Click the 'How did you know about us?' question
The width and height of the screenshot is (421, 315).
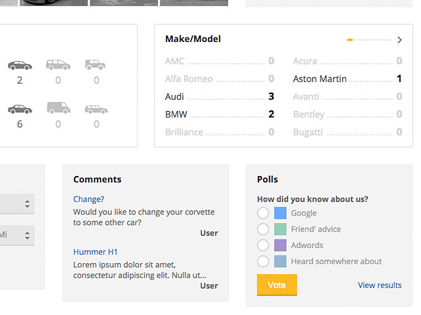[x=312, y=199]
